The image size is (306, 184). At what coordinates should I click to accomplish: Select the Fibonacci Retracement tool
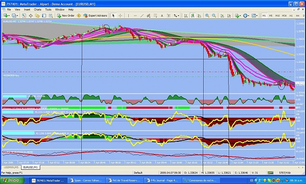click(155, 16)
